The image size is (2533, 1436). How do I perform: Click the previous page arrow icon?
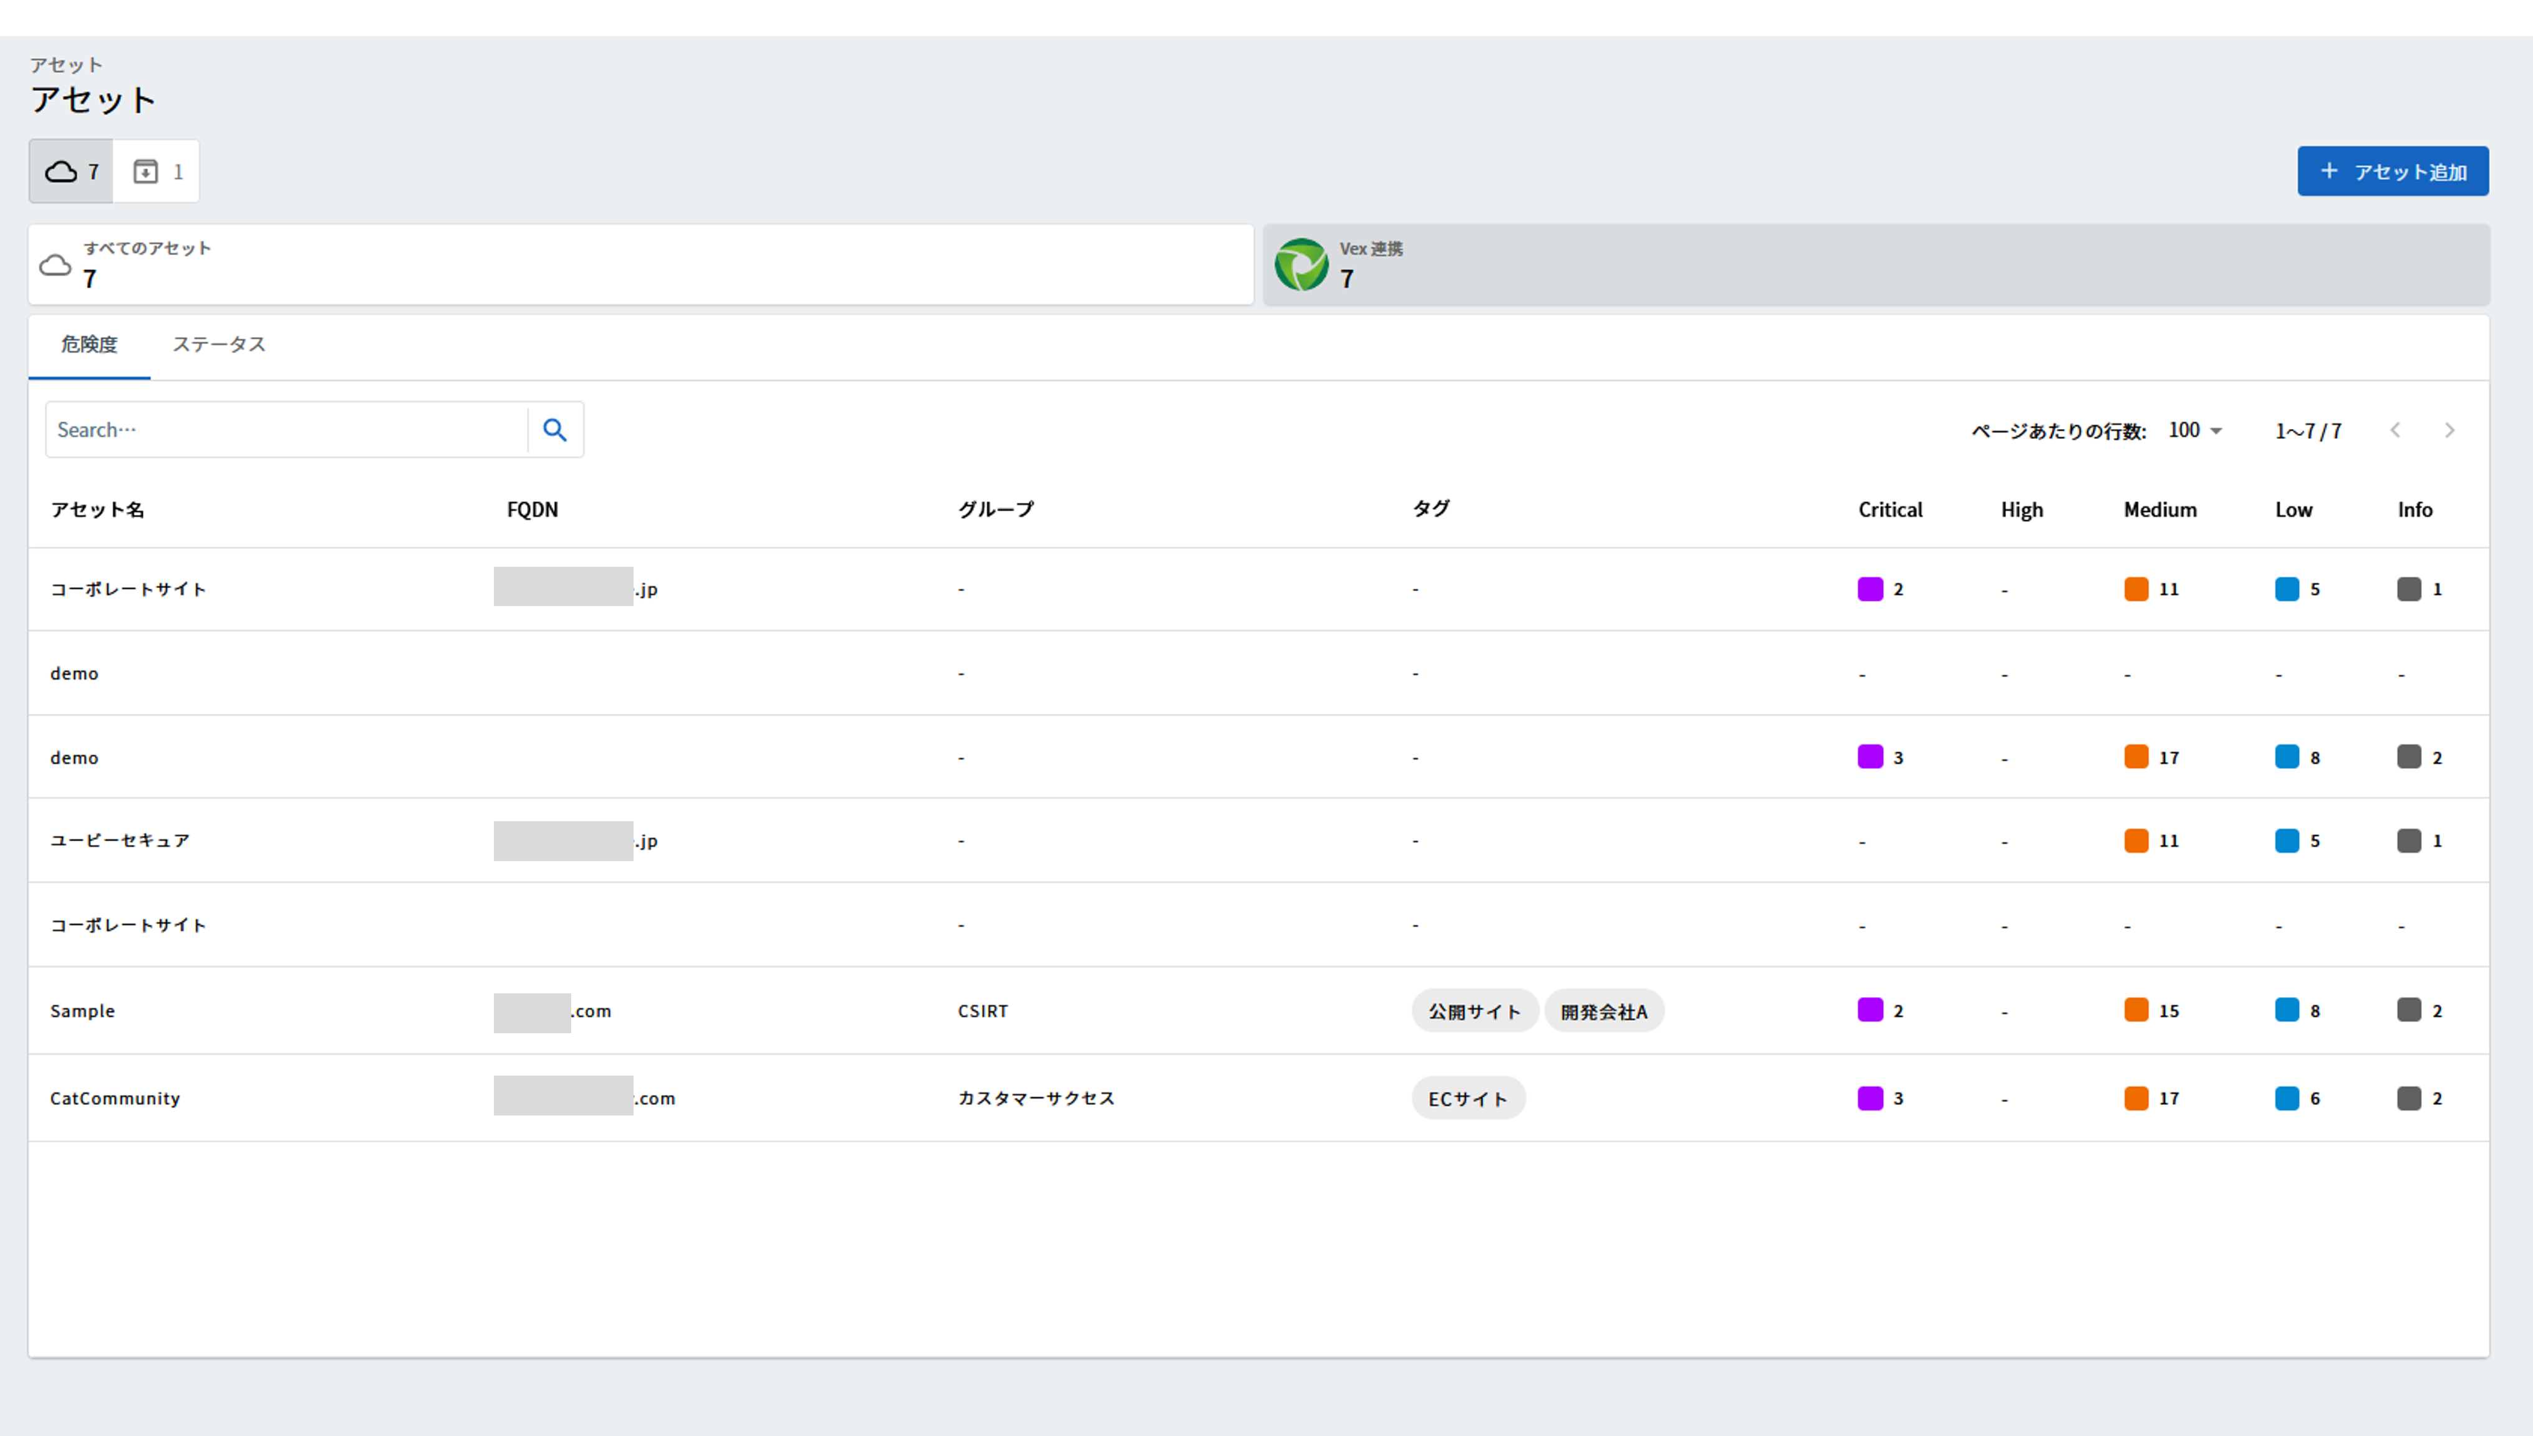[2395, 429]
